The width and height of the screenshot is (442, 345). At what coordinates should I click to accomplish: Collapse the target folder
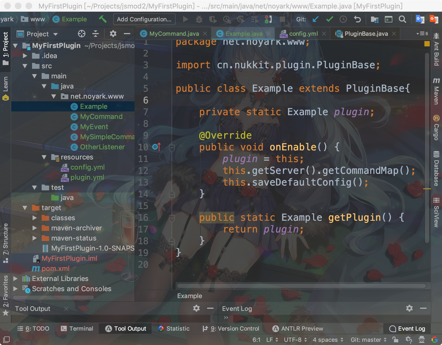[25, 208]
